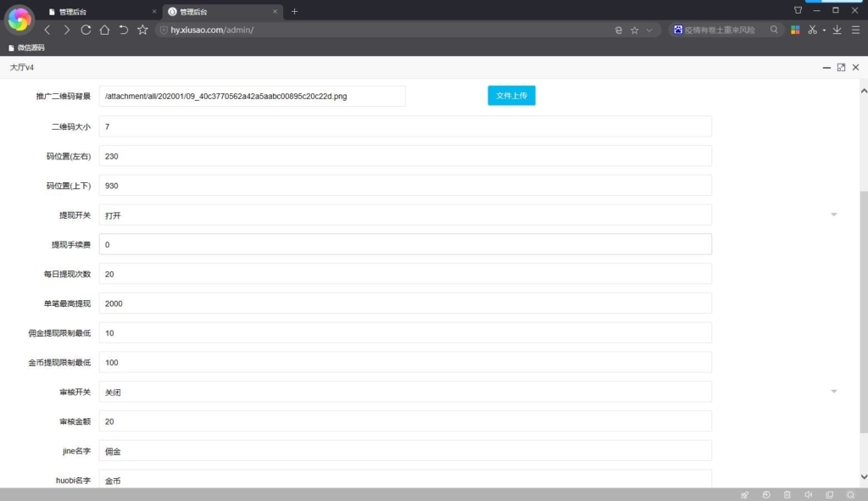This screenshot has height=501, width=868.
Task: Click the trash icon in status bar
Action: (787, 494)
